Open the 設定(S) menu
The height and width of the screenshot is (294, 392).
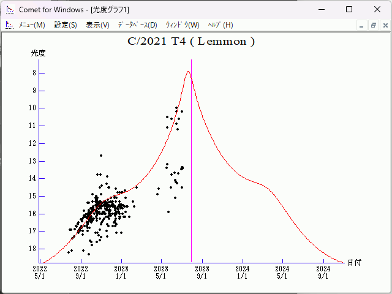point(66,25)
